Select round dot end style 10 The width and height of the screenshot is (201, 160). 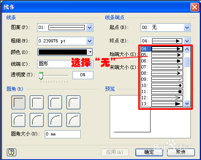162,85
